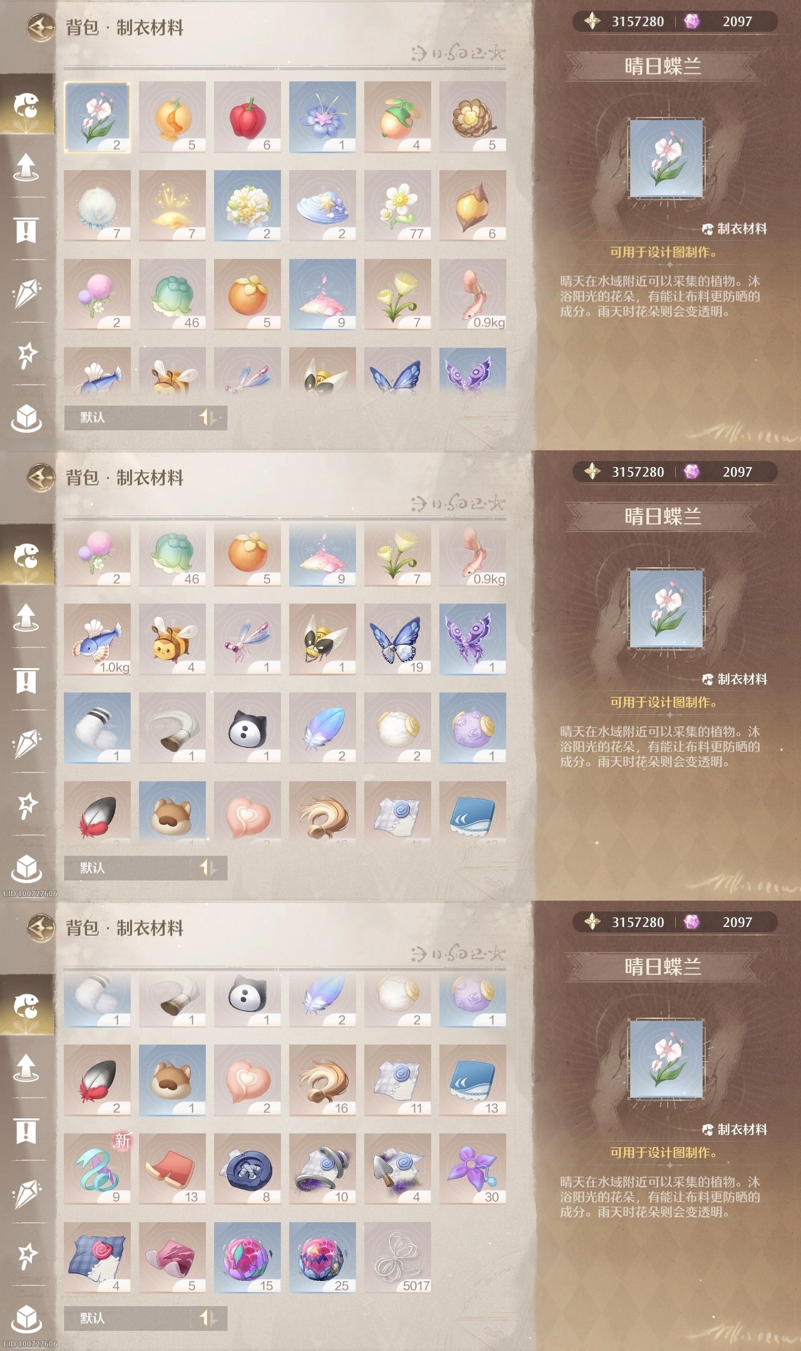Select the pinecone item with count 5

pos(472,117)
